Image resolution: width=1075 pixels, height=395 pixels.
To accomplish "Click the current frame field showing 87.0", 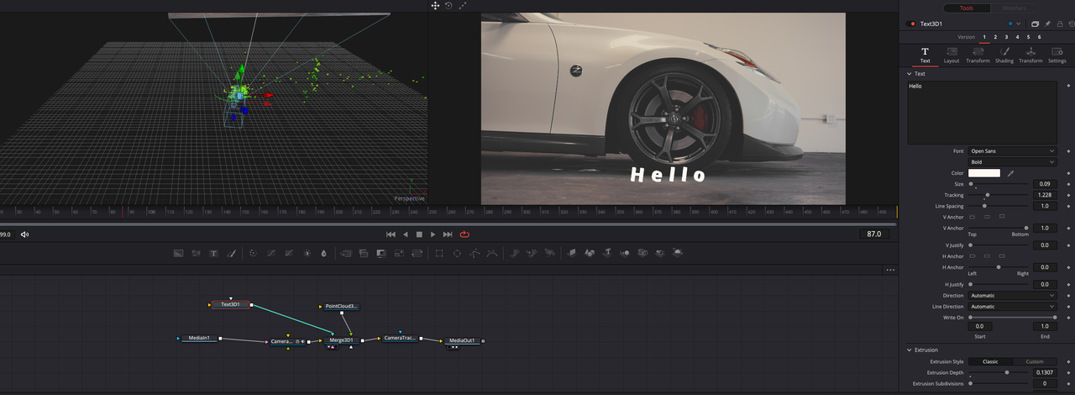I will coord(874,234).
